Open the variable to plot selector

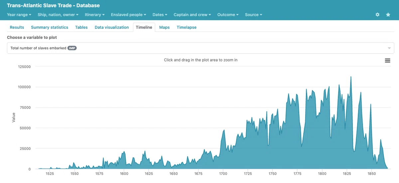click(200, 48)
